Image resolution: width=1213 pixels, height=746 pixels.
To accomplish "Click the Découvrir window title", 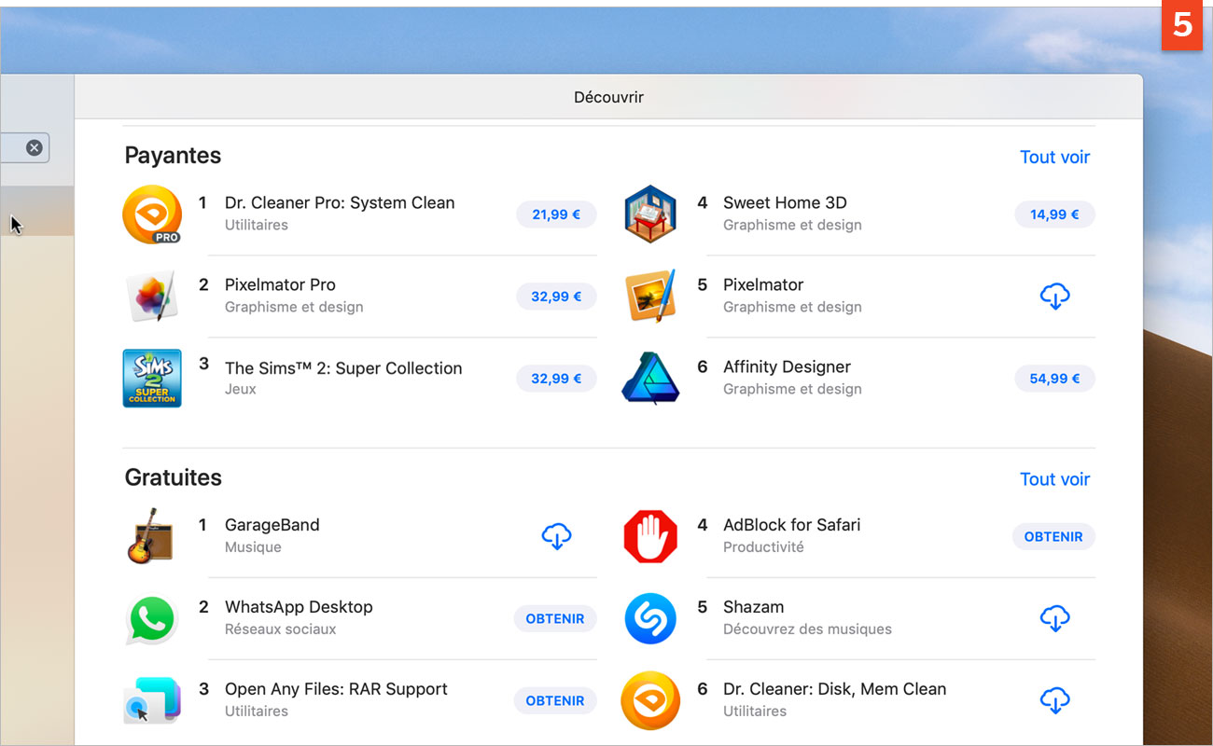I will [x=608, y=97].
